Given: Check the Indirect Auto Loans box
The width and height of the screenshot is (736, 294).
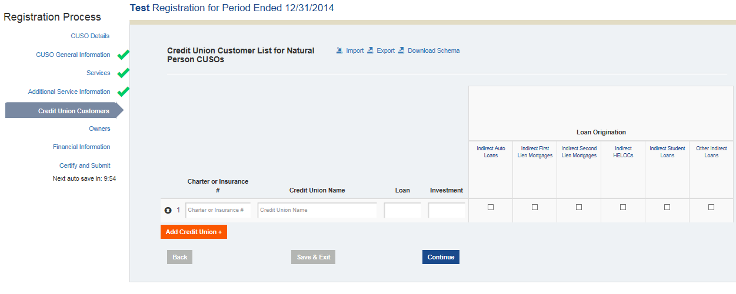Looking at the screenshot, I should pos(491,207).
